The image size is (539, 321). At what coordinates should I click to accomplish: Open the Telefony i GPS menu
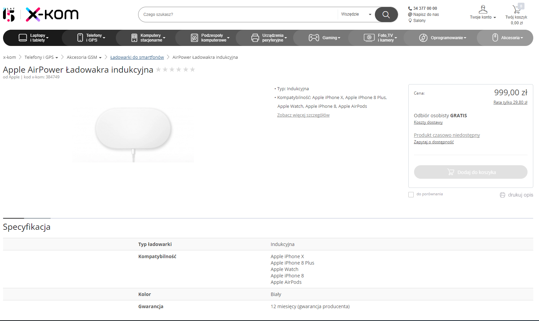(x=91, y=38)
